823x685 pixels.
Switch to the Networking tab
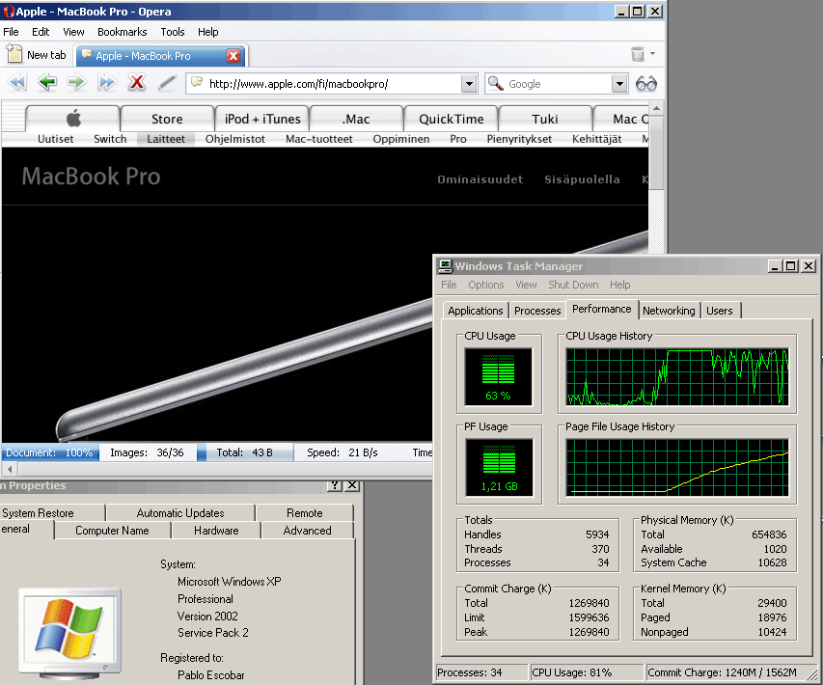click(x=669, y=311)
